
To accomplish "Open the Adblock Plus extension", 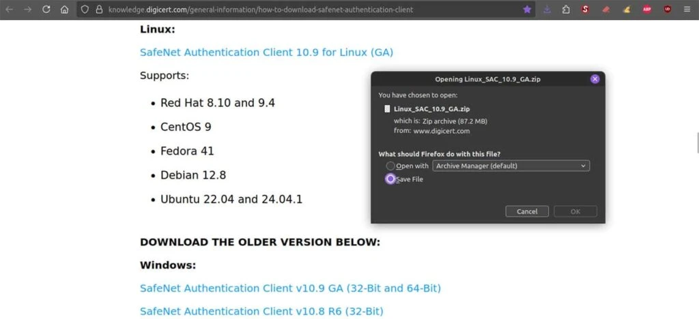I will (647, 10).
